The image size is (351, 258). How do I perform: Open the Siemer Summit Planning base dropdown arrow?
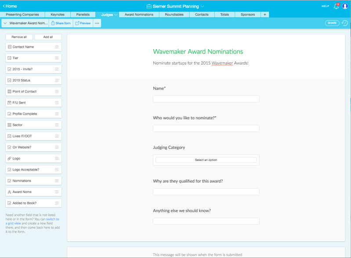tap(202, 7)
